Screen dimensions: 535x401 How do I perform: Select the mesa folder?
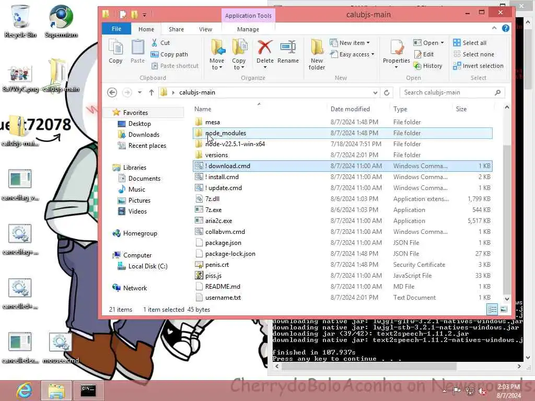click(x=342, y=122)
